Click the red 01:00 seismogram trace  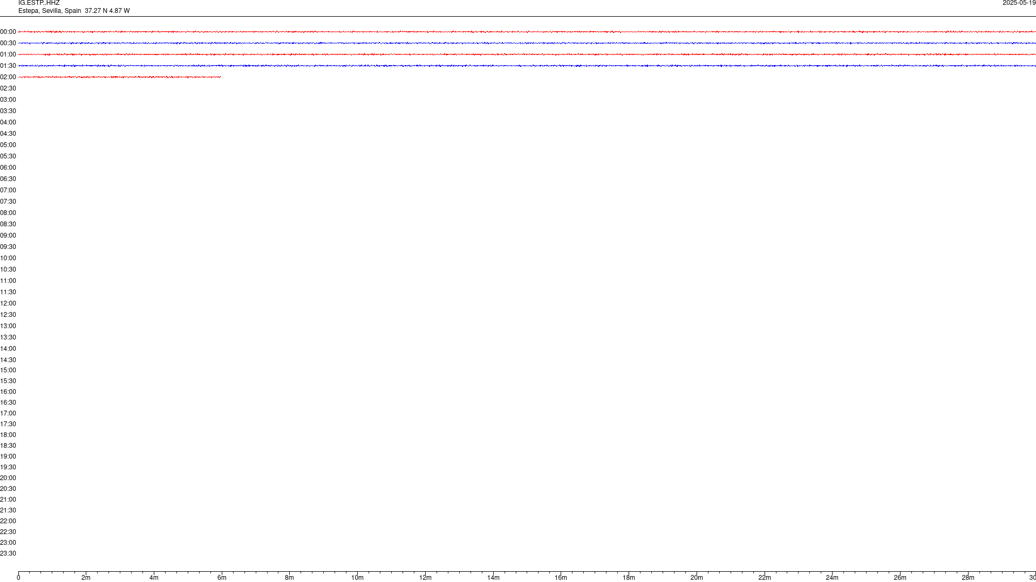pyautogui.click(x=527, y=54)
